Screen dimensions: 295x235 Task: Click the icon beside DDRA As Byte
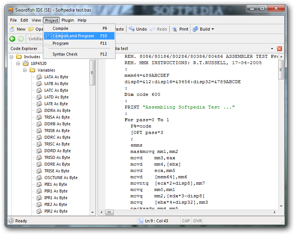[x=39, y=110]
